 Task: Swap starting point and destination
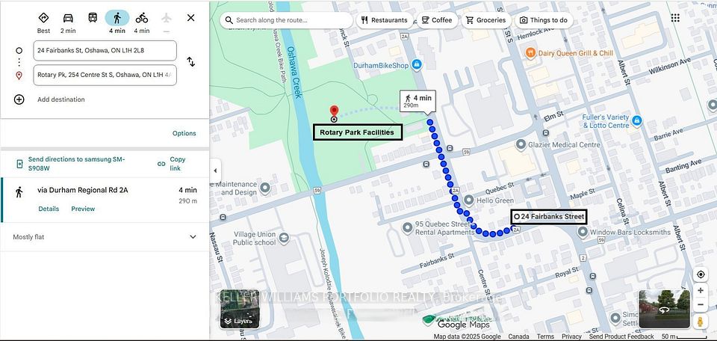point(191,62)
